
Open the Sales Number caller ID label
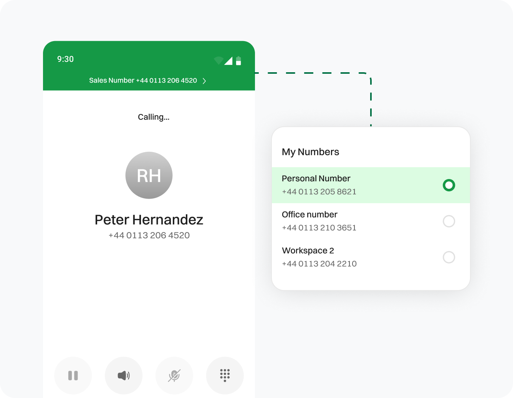(x=143, y=81)
